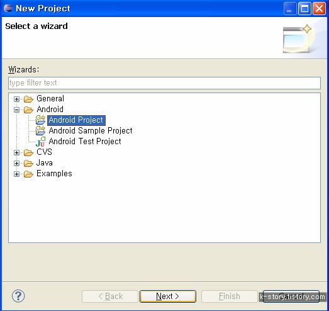Image resolution: width=329 pixels, height=311 pixels.
Task: Select the Examples category label
Action: pos(54,174)
